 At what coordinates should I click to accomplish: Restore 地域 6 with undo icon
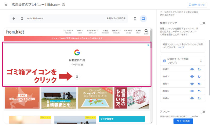199,98
